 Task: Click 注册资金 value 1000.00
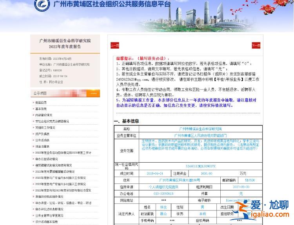pos(207,173)
